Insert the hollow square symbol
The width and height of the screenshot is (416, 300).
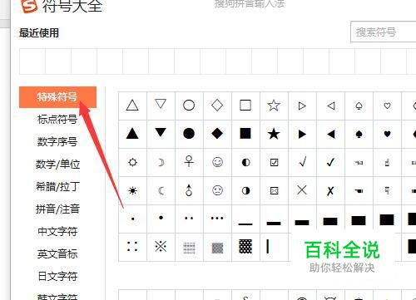tap(245, 106)
